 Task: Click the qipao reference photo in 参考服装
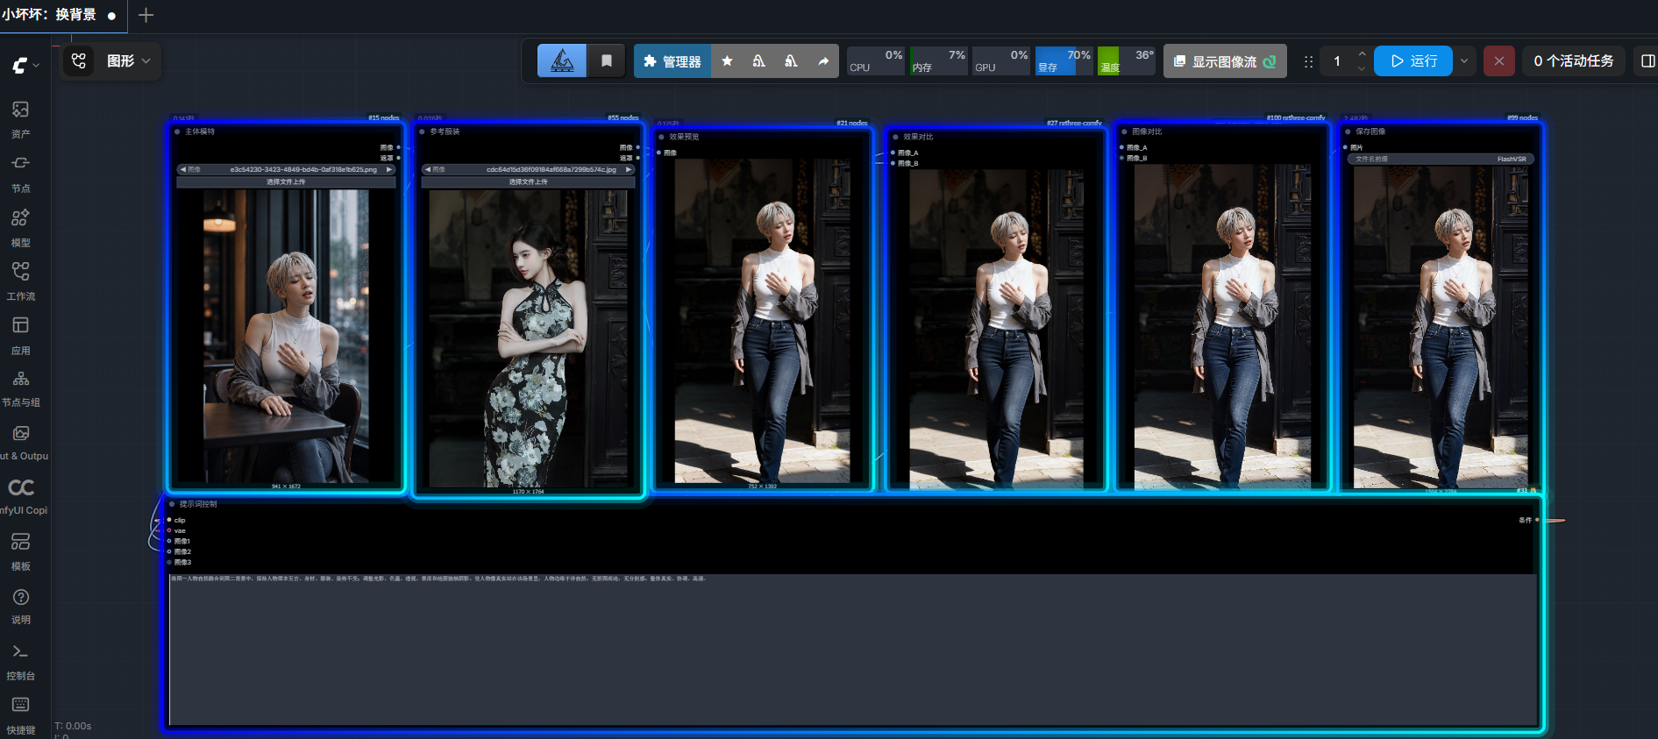pyautogui.click(x=528, y=338)
